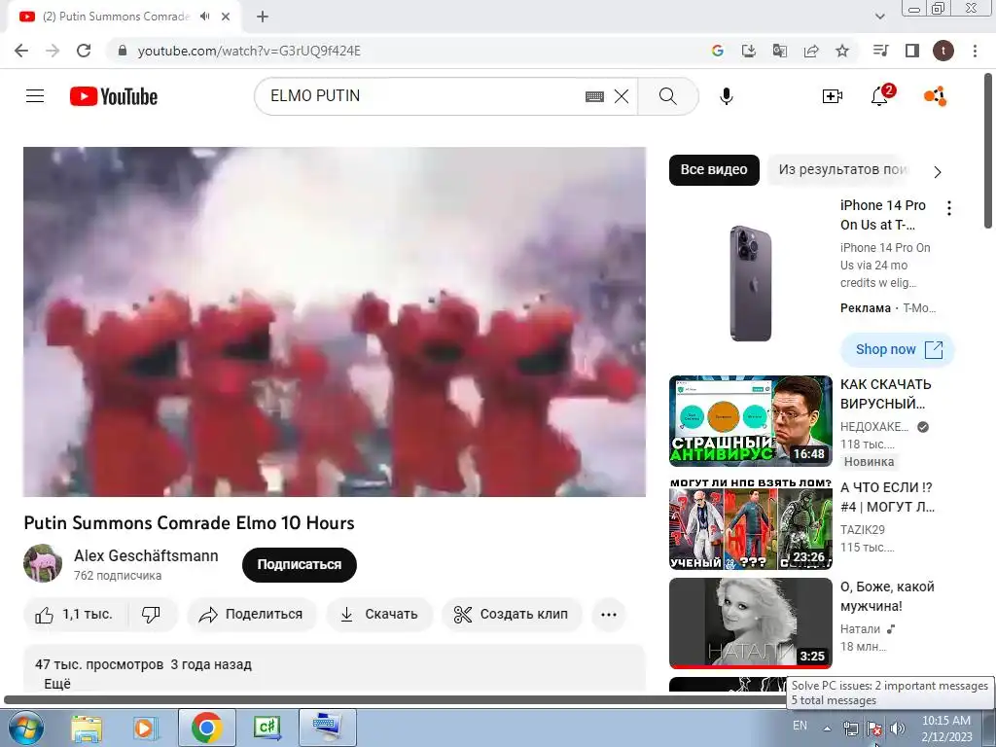Viewport: 996px width, 747px height.
Task: Start voice search with microphone
Action: (727, 96)
